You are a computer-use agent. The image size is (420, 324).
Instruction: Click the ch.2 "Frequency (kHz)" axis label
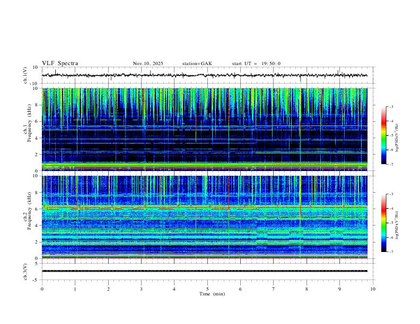pyautogui.click(x=29, y=211)
